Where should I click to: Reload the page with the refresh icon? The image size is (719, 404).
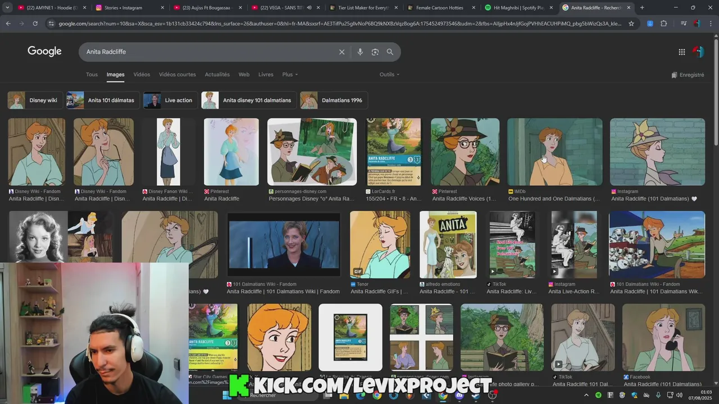[x=35, y=24]
